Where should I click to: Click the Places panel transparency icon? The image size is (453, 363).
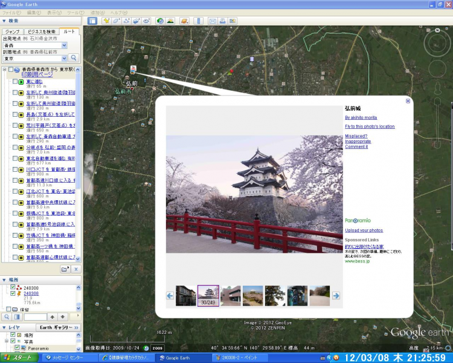click(x=17, y=317)
